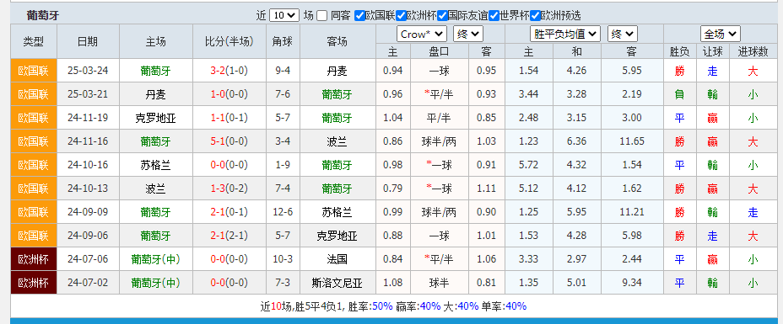
Task: Open the 近10场 match count dropdown
Action: (284, 15)
